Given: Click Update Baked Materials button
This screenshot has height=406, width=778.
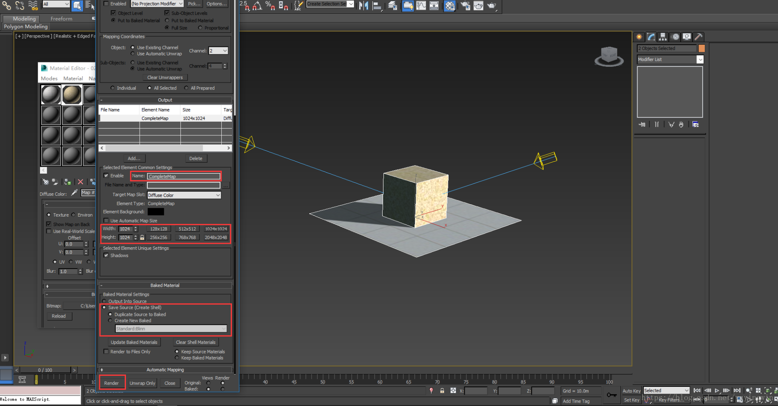Looking at the screenshot, I should [134, 342].
